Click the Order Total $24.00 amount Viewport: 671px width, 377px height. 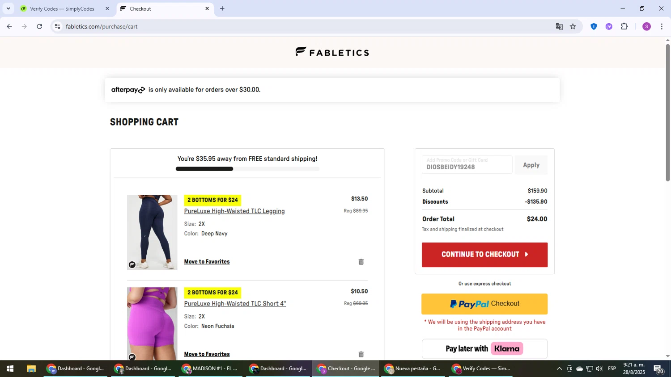537,219
